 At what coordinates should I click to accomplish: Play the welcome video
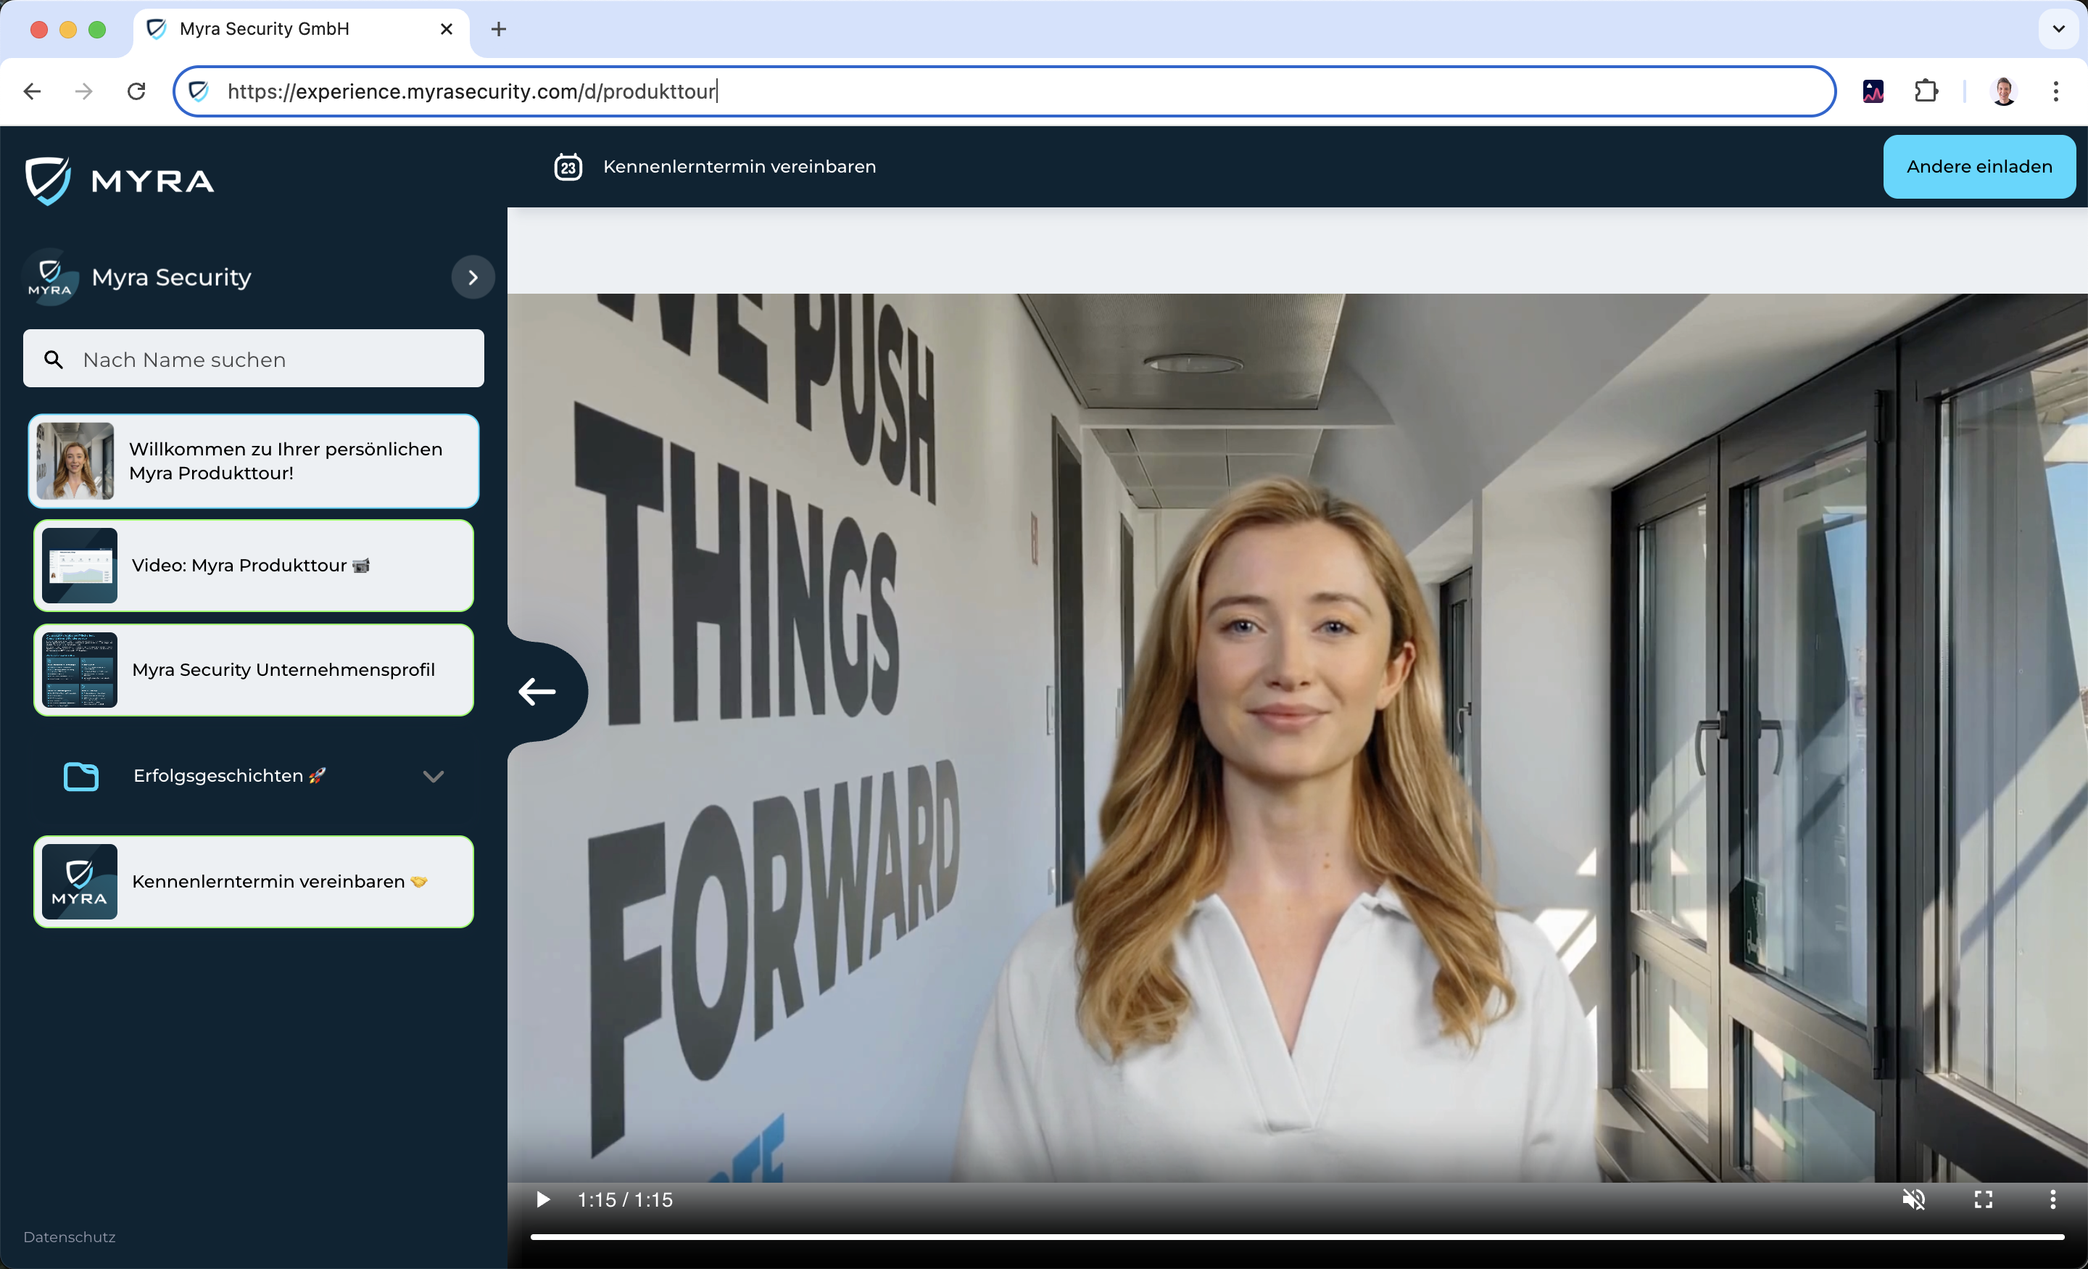(x=543, y=1199)
